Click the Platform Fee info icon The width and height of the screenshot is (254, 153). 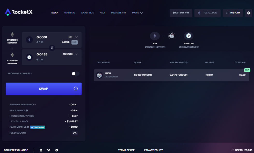click(x=28, y=127)
